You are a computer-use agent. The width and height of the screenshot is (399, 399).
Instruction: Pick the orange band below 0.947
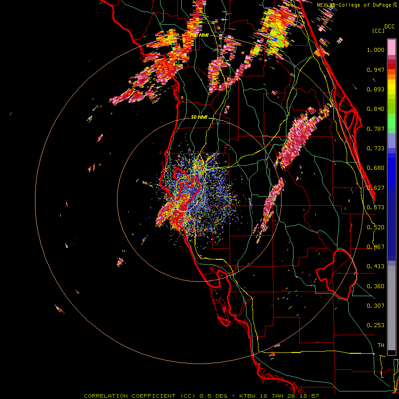(x=391, y=77)
